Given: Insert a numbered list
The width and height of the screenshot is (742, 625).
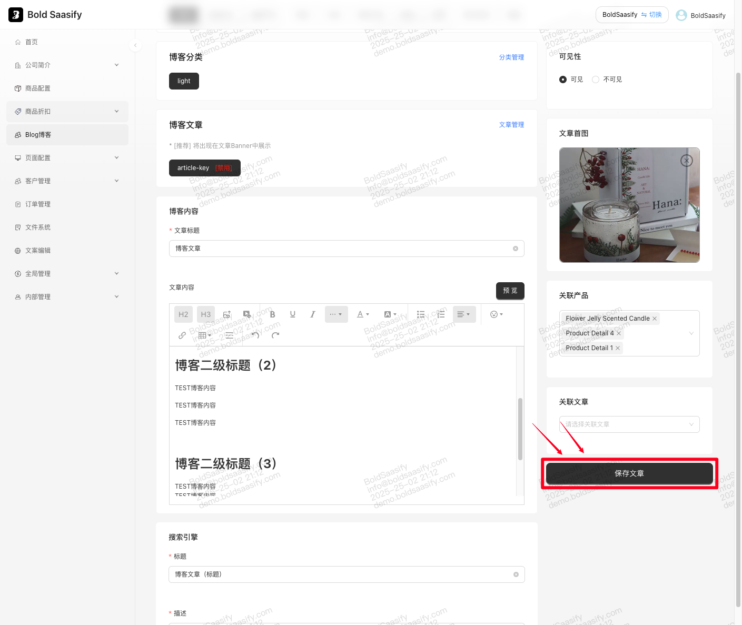Looking at the screenshot, I should point(441,314).
